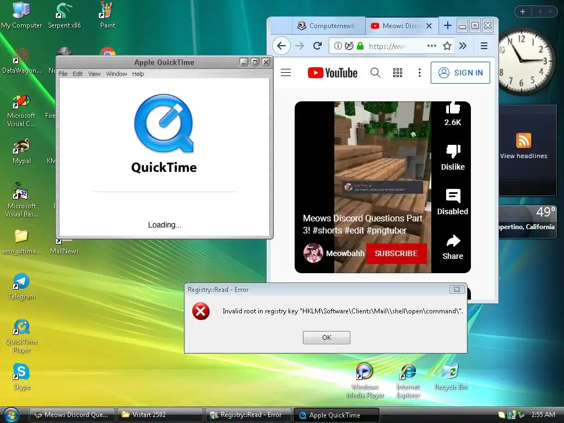
Task: Click the Cupertino weather gadget
Action: (527, 221)
